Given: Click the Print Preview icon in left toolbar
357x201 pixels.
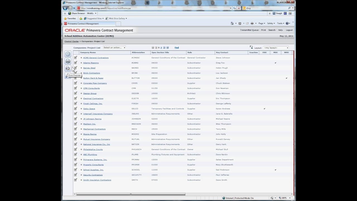Looking at the screenshot, I should pos(68,68).
